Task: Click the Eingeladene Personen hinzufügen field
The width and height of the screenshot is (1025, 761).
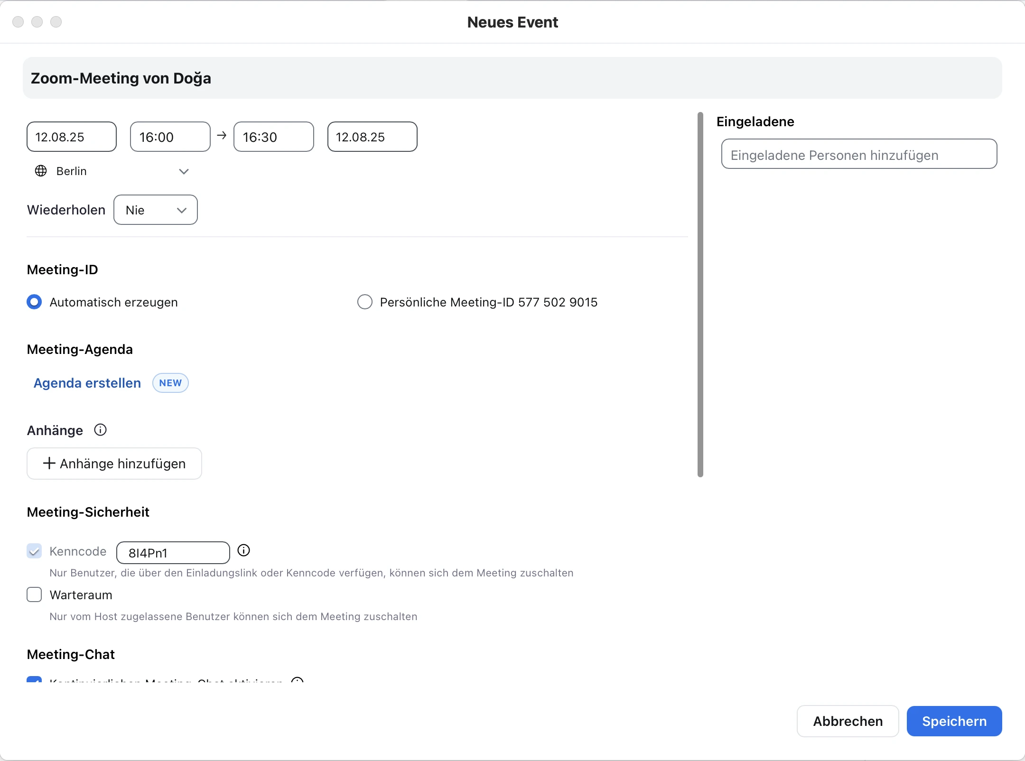Action: click(x=858, y=154)
